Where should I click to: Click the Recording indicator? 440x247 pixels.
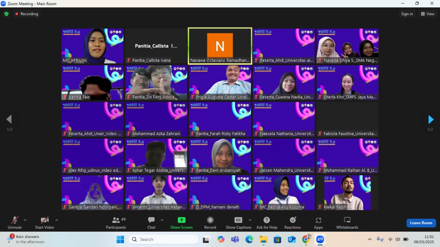[x=26, y=14]
